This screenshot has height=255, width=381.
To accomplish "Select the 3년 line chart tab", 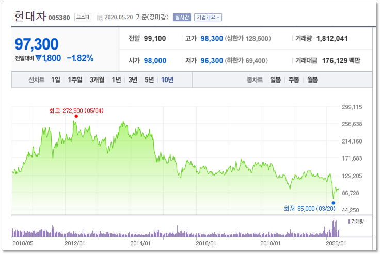I will (133, 79).
